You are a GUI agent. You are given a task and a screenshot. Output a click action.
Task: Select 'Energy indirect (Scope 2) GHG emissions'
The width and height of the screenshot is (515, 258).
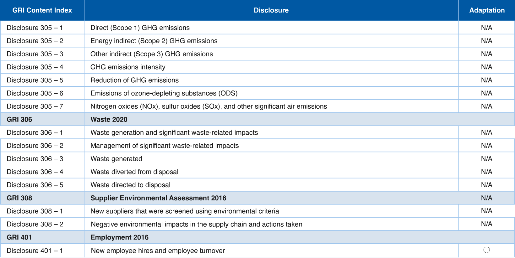(154, 41)
